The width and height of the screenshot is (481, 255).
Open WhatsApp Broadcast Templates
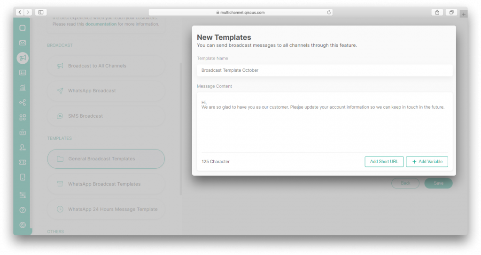106,184
